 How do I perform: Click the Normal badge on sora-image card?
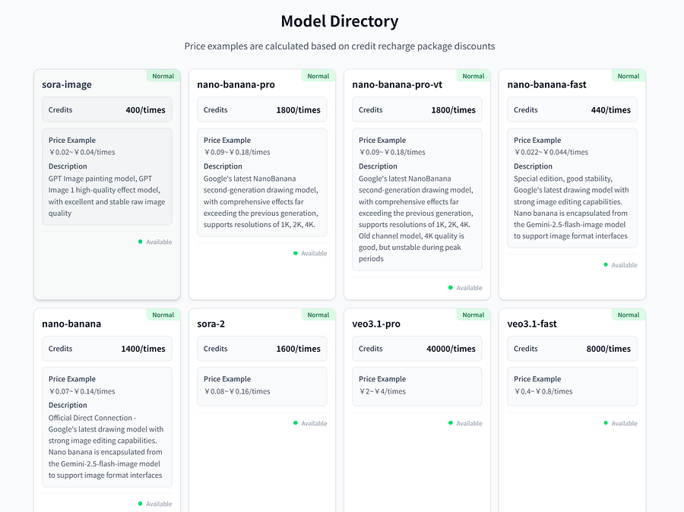[163, 76]
